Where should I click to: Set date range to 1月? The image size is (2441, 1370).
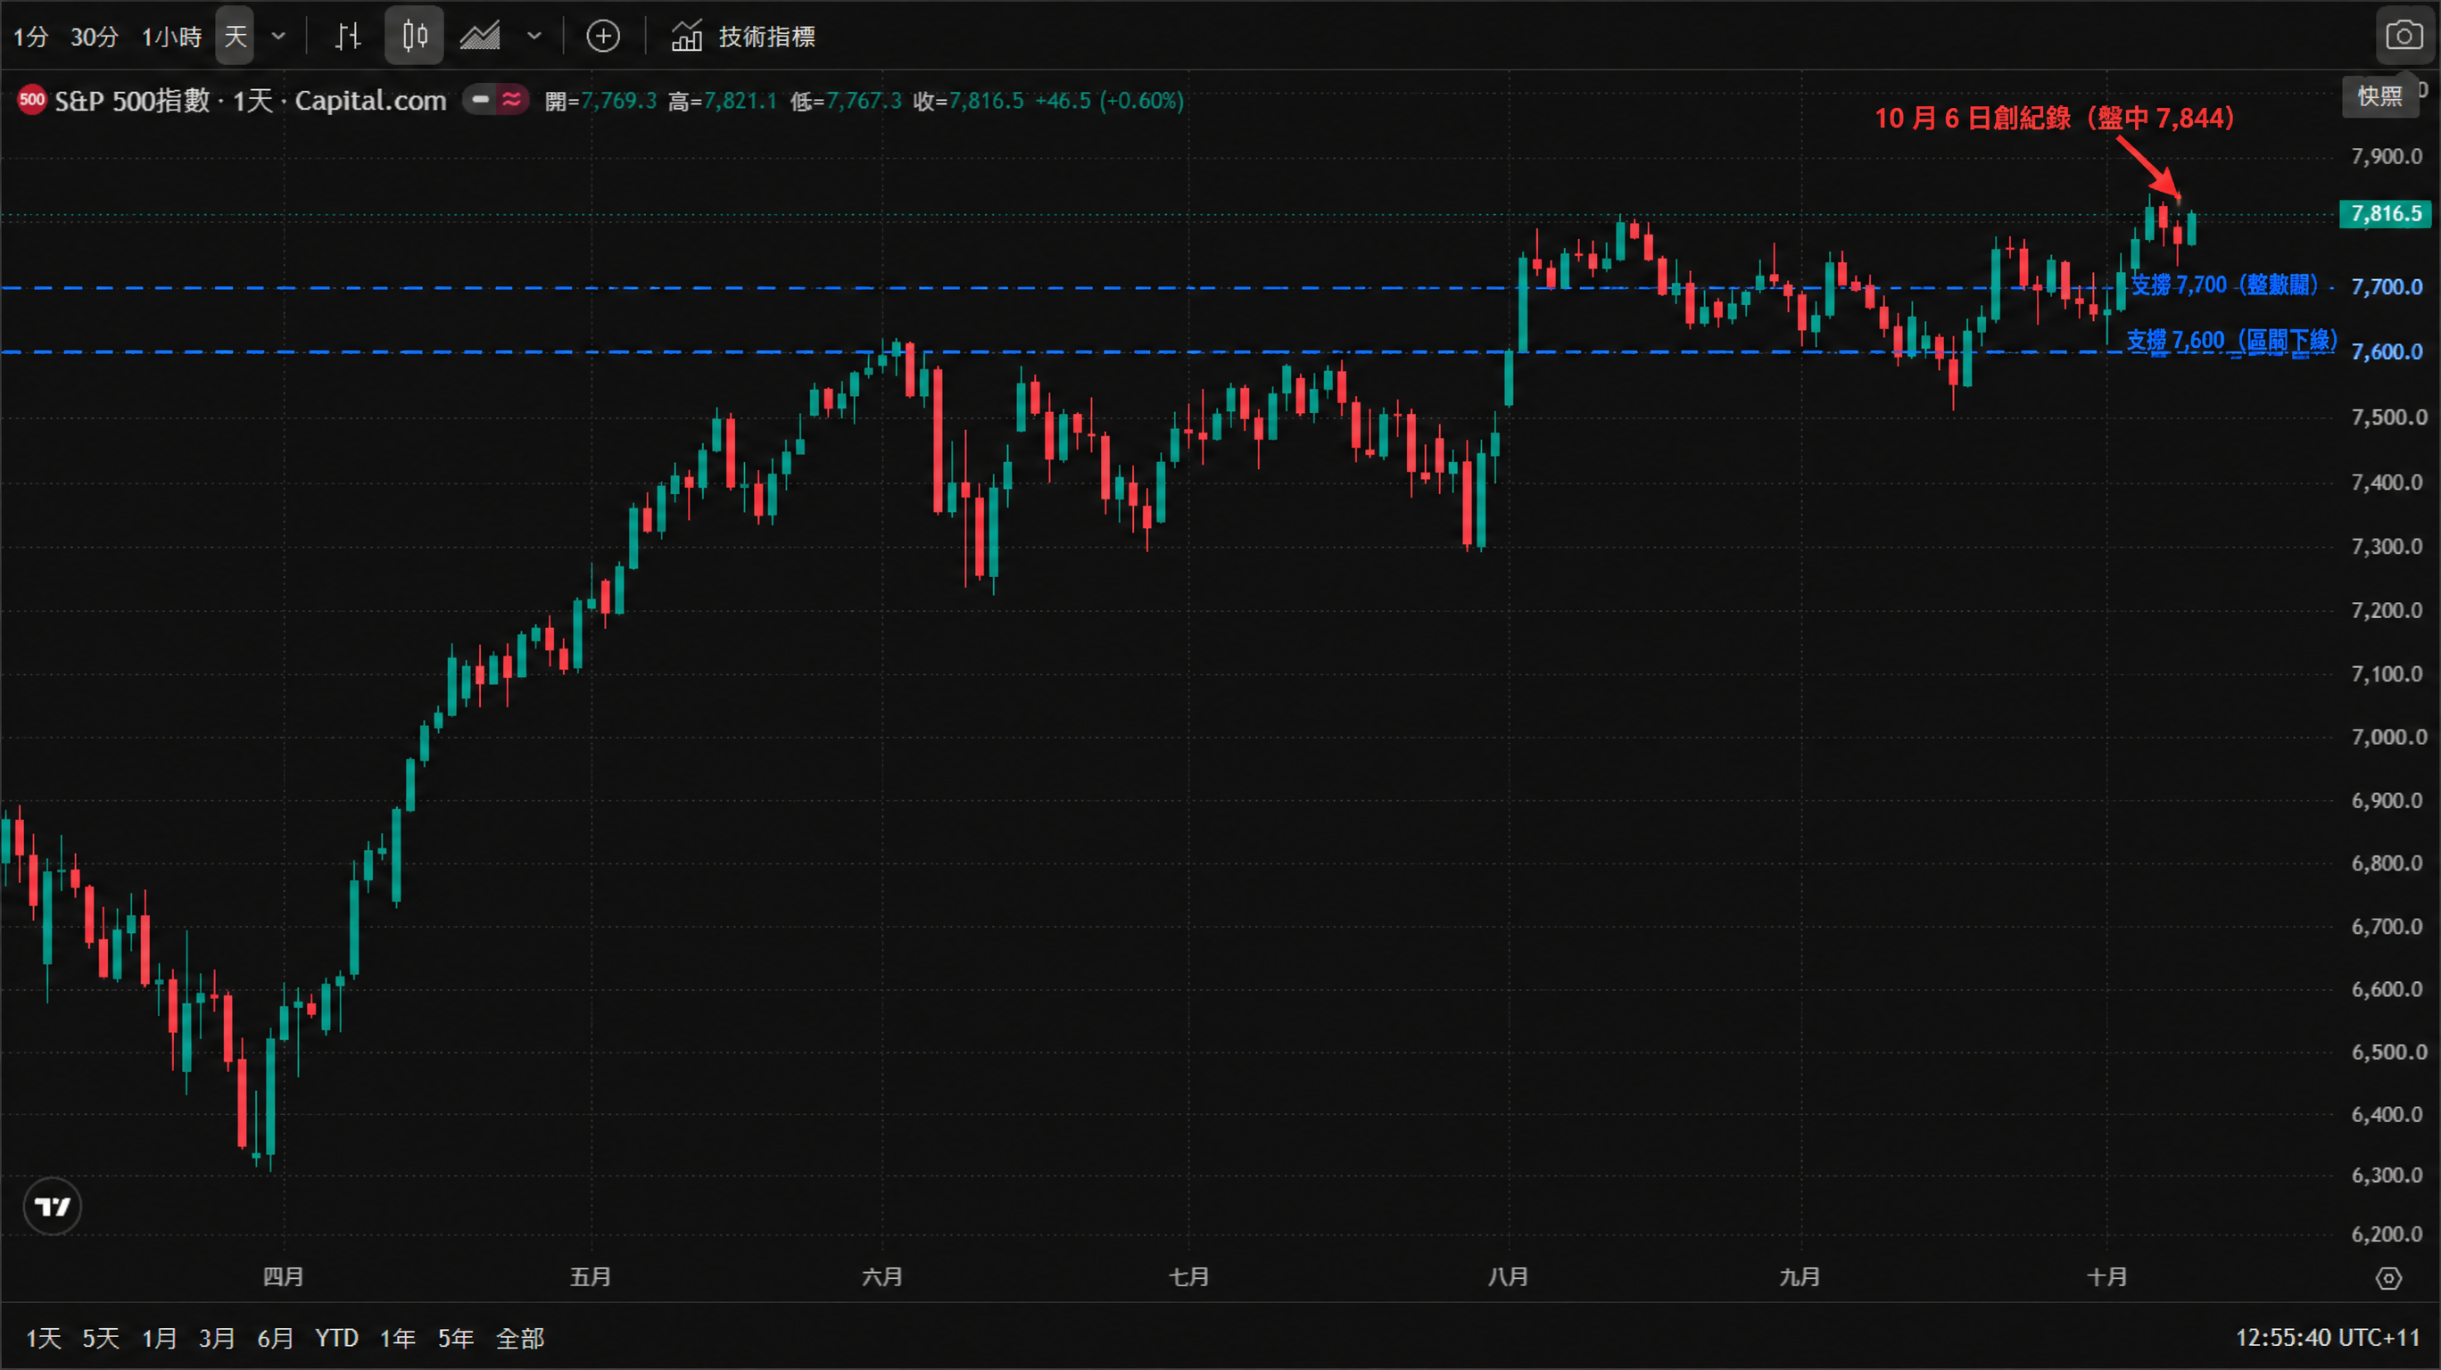tap(159, 1340)
